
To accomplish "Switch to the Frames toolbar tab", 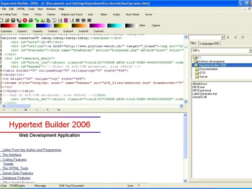I will (51, 14).
